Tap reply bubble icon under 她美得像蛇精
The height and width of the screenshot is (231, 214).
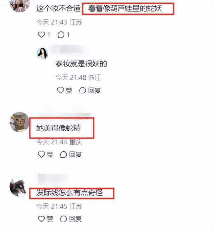coord(64,155)
